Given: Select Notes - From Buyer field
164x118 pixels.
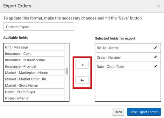Looking at the screenshot, I should tap(34, 92).
